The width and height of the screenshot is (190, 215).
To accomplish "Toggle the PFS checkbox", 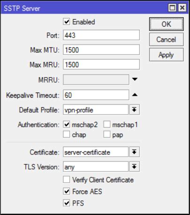I will click(67, 203).
